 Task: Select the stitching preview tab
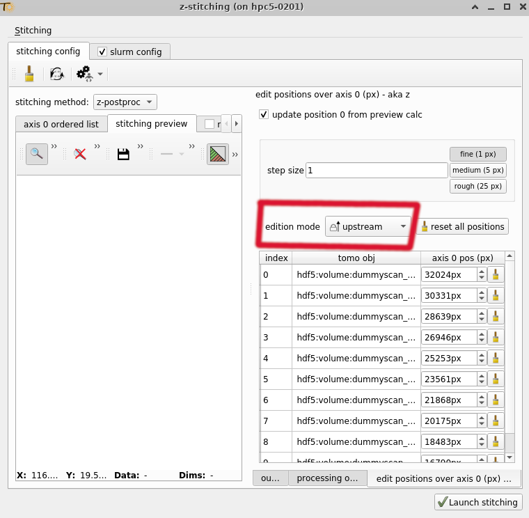click(x=152, y=123)
